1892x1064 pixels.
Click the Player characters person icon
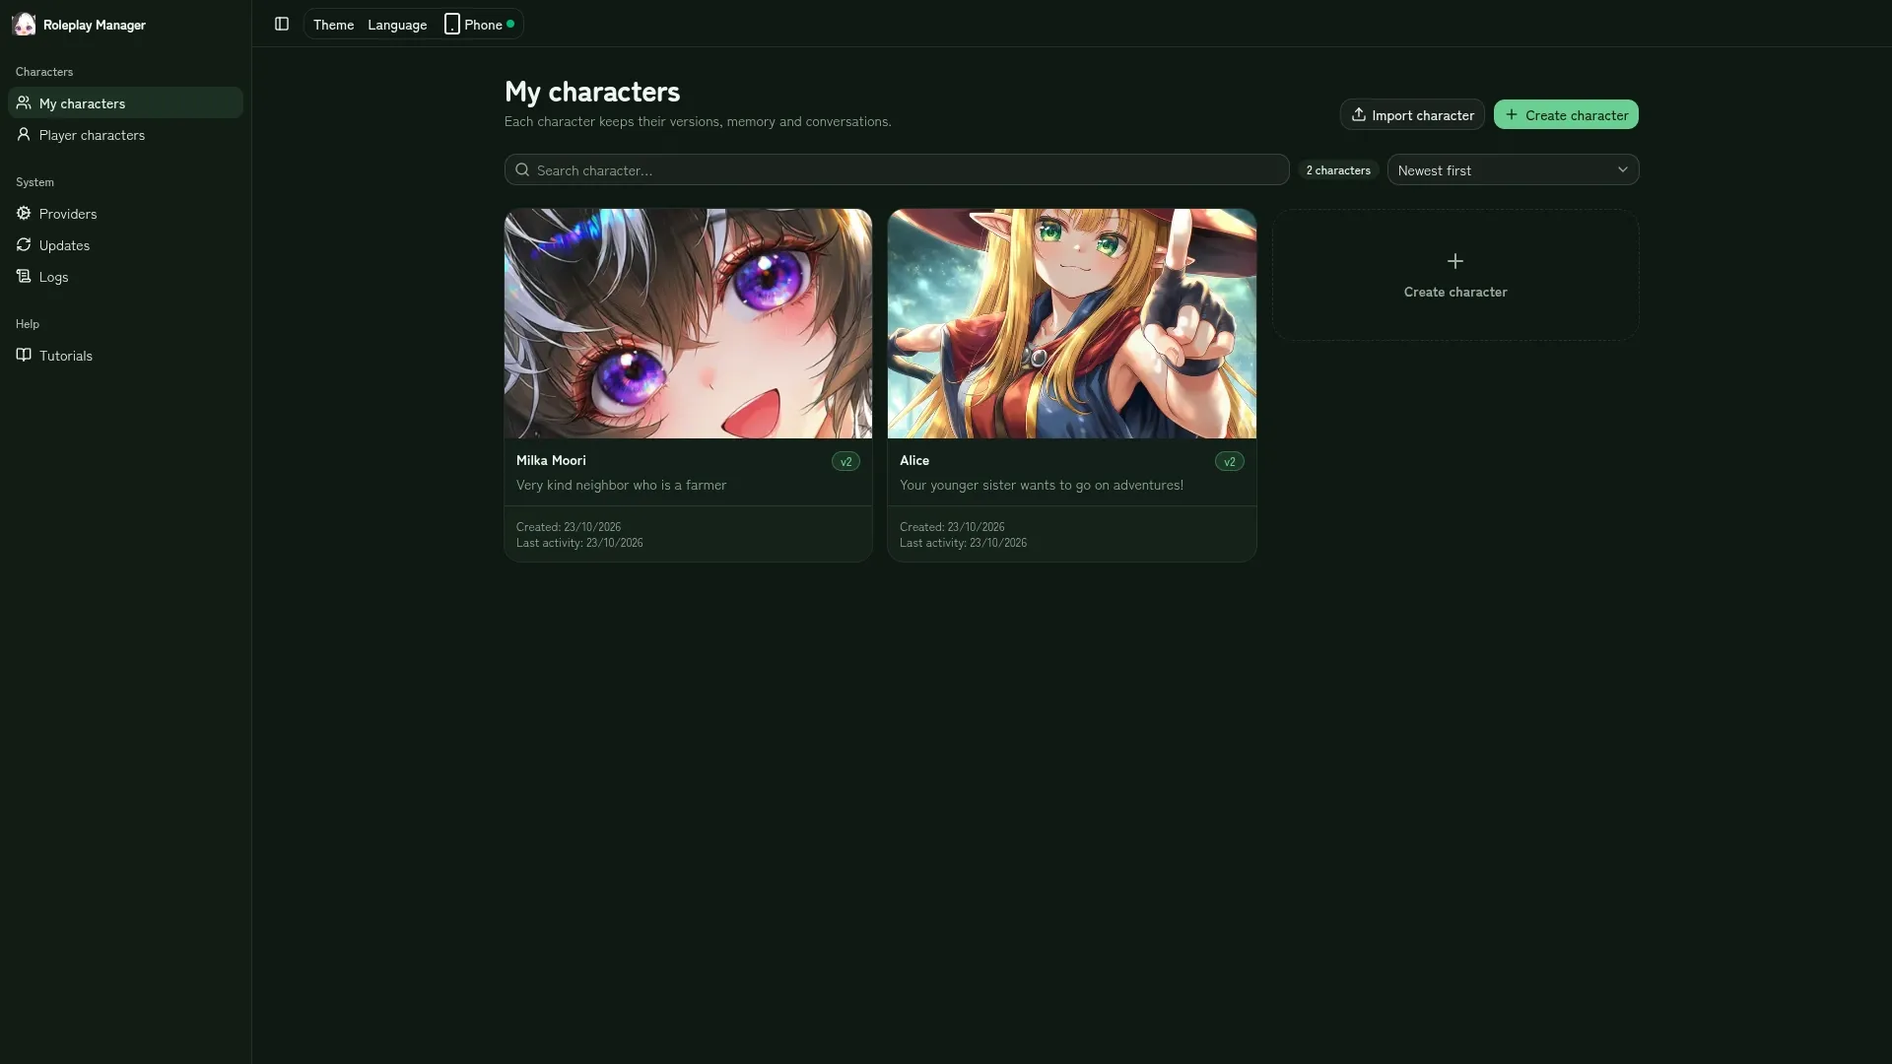pos(24,134)
